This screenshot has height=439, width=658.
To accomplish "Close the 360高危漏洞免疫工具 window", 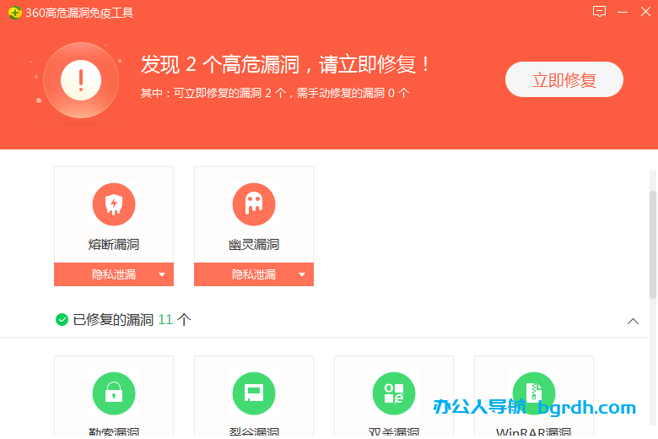I will [645, 11].
